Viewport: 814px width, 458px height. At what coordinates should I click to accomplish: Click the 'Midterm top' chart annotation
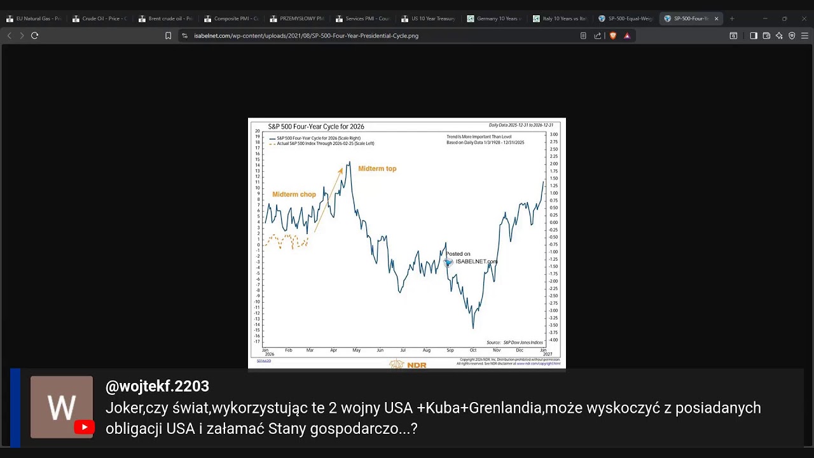pyautogui.click(x=377, y=169)
